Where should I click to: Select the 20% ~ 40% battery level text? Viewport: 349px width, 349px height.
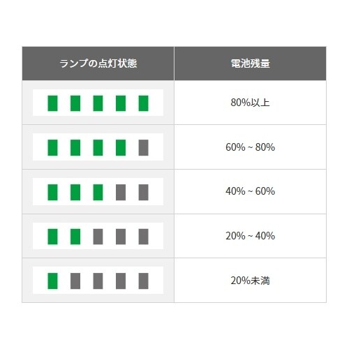(x=250, y=236)
